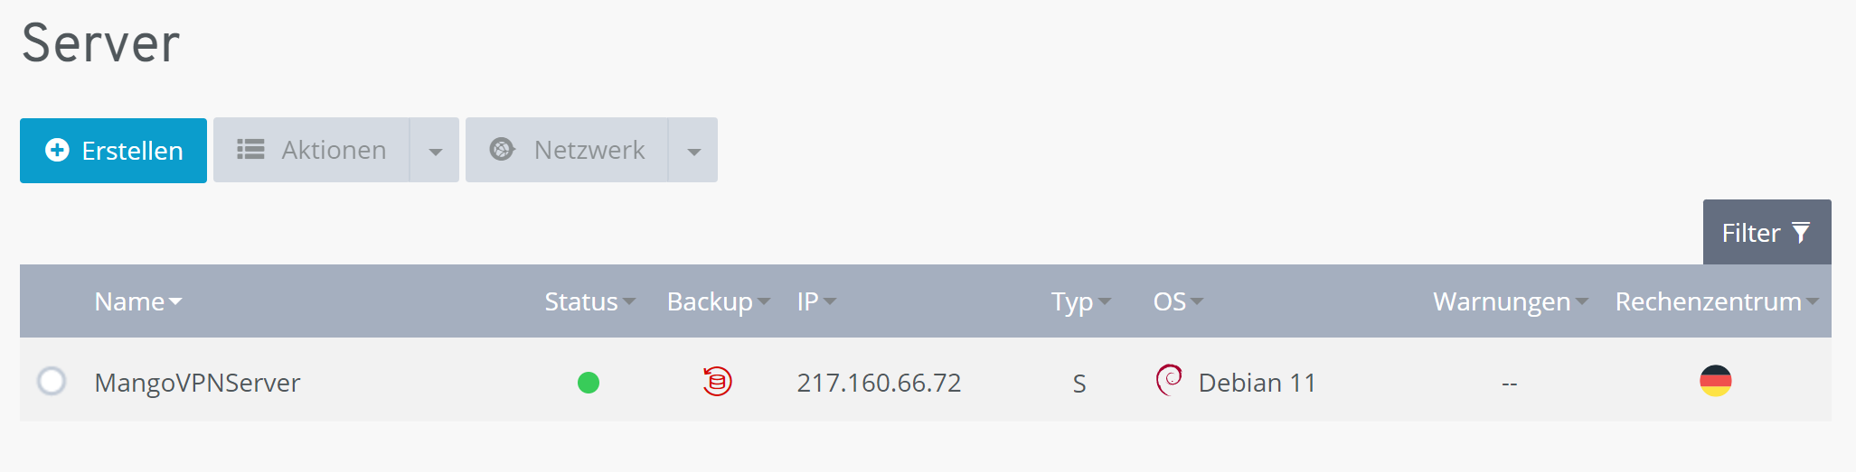This screenshot has height=472, width=1856.
Task: Click the IP address 217.160.66.72
Action: pos(879,383)
